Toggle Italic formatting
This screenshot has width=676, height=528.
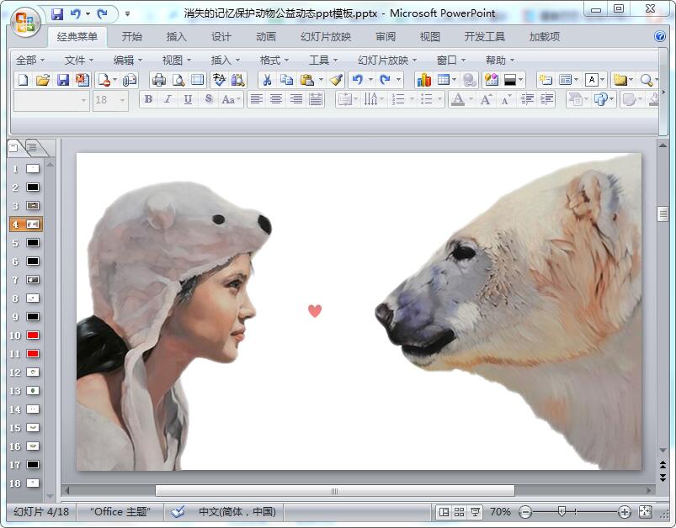pos(168,99)
